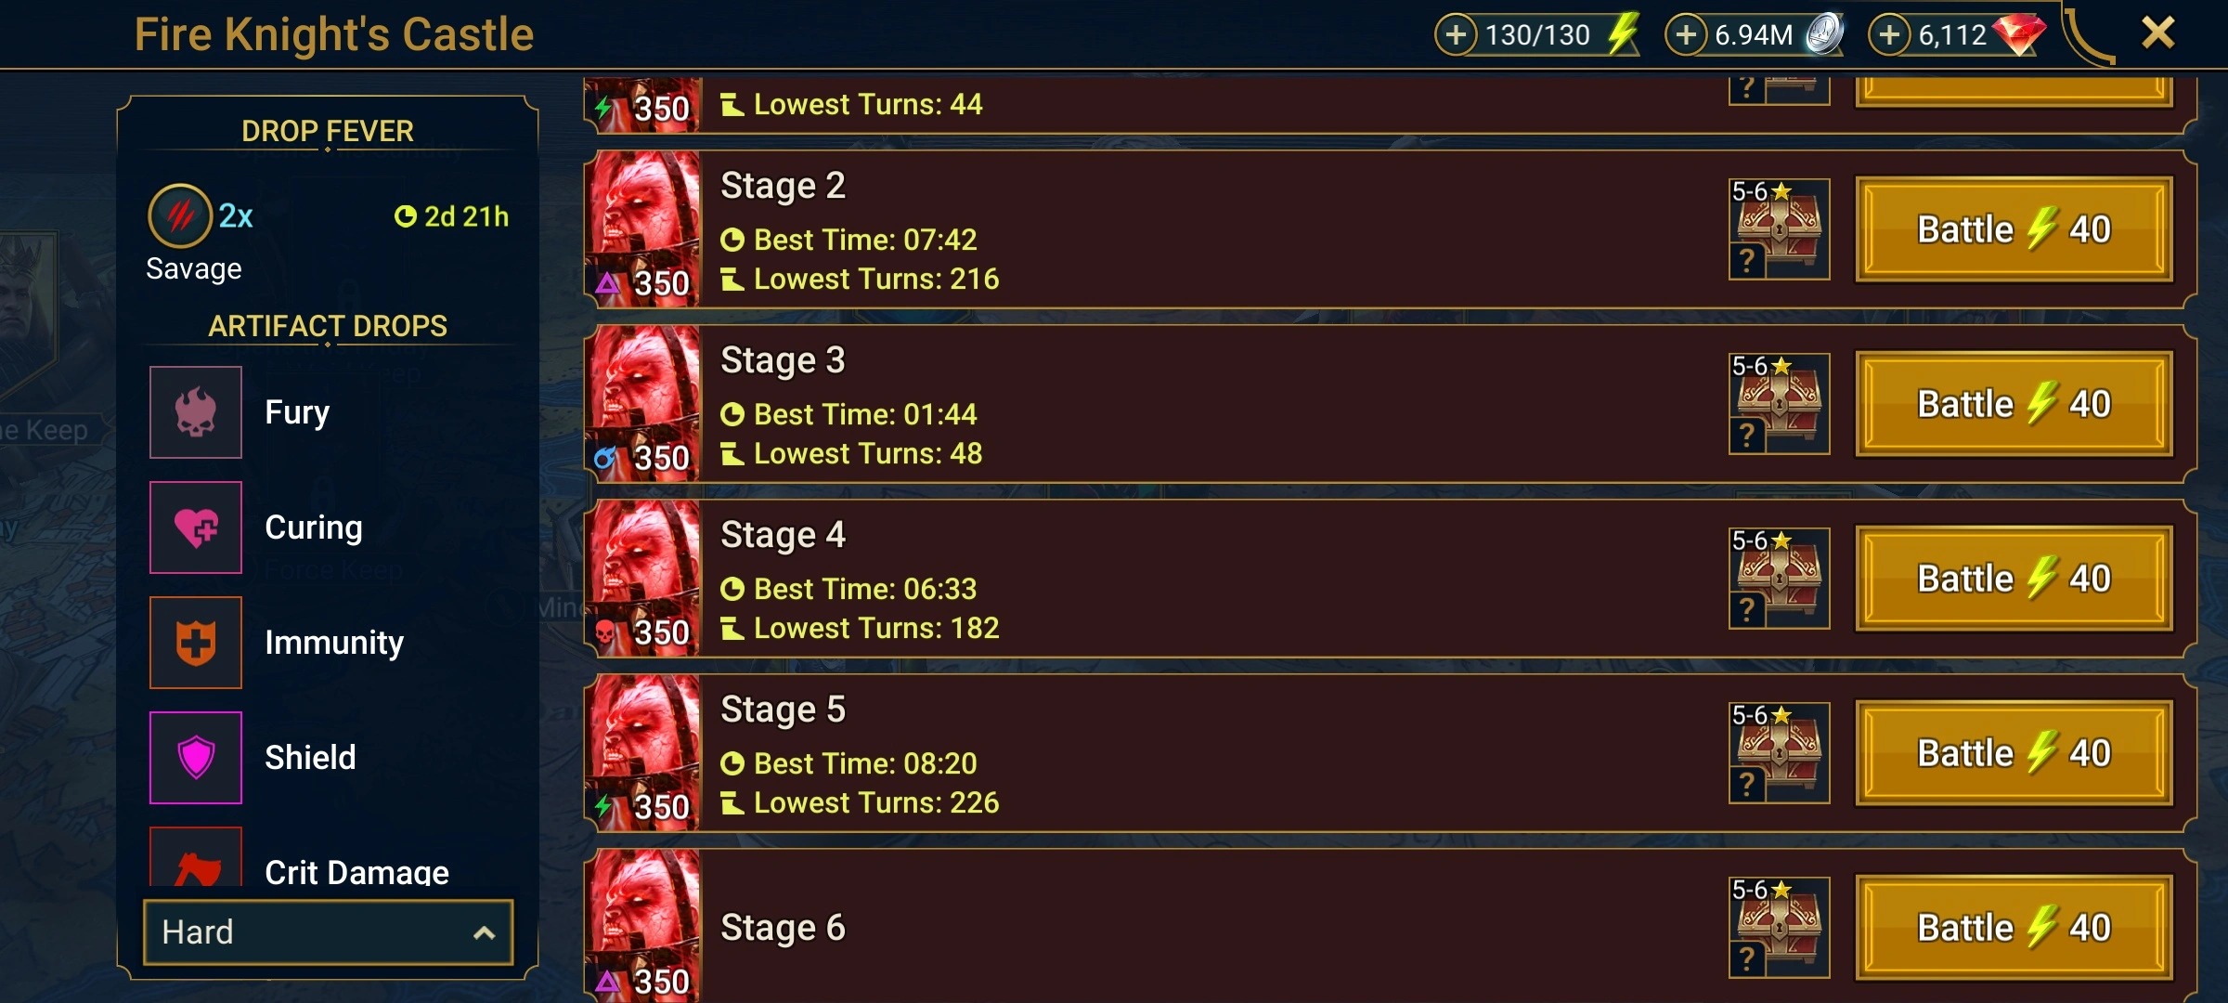Open Stage 2 reward chest preview
Image resolution: width=2228 pixels, height=1003 pixels.
(x=1779, y=229)
